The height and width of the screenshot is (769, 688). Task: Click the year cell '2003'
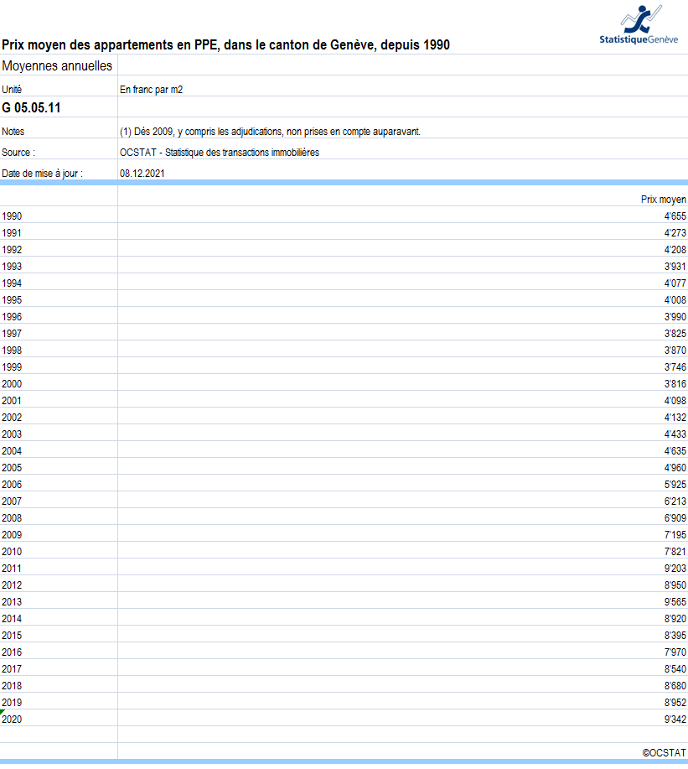[12, 434]
